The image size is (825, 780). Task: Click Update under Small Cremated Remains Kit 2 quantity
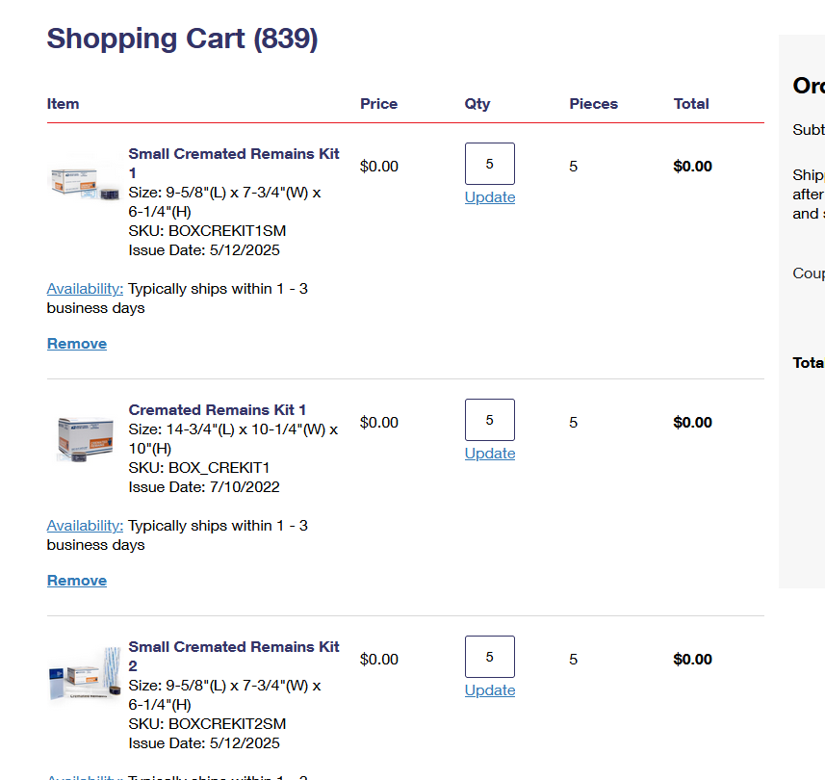click(490, 690)
